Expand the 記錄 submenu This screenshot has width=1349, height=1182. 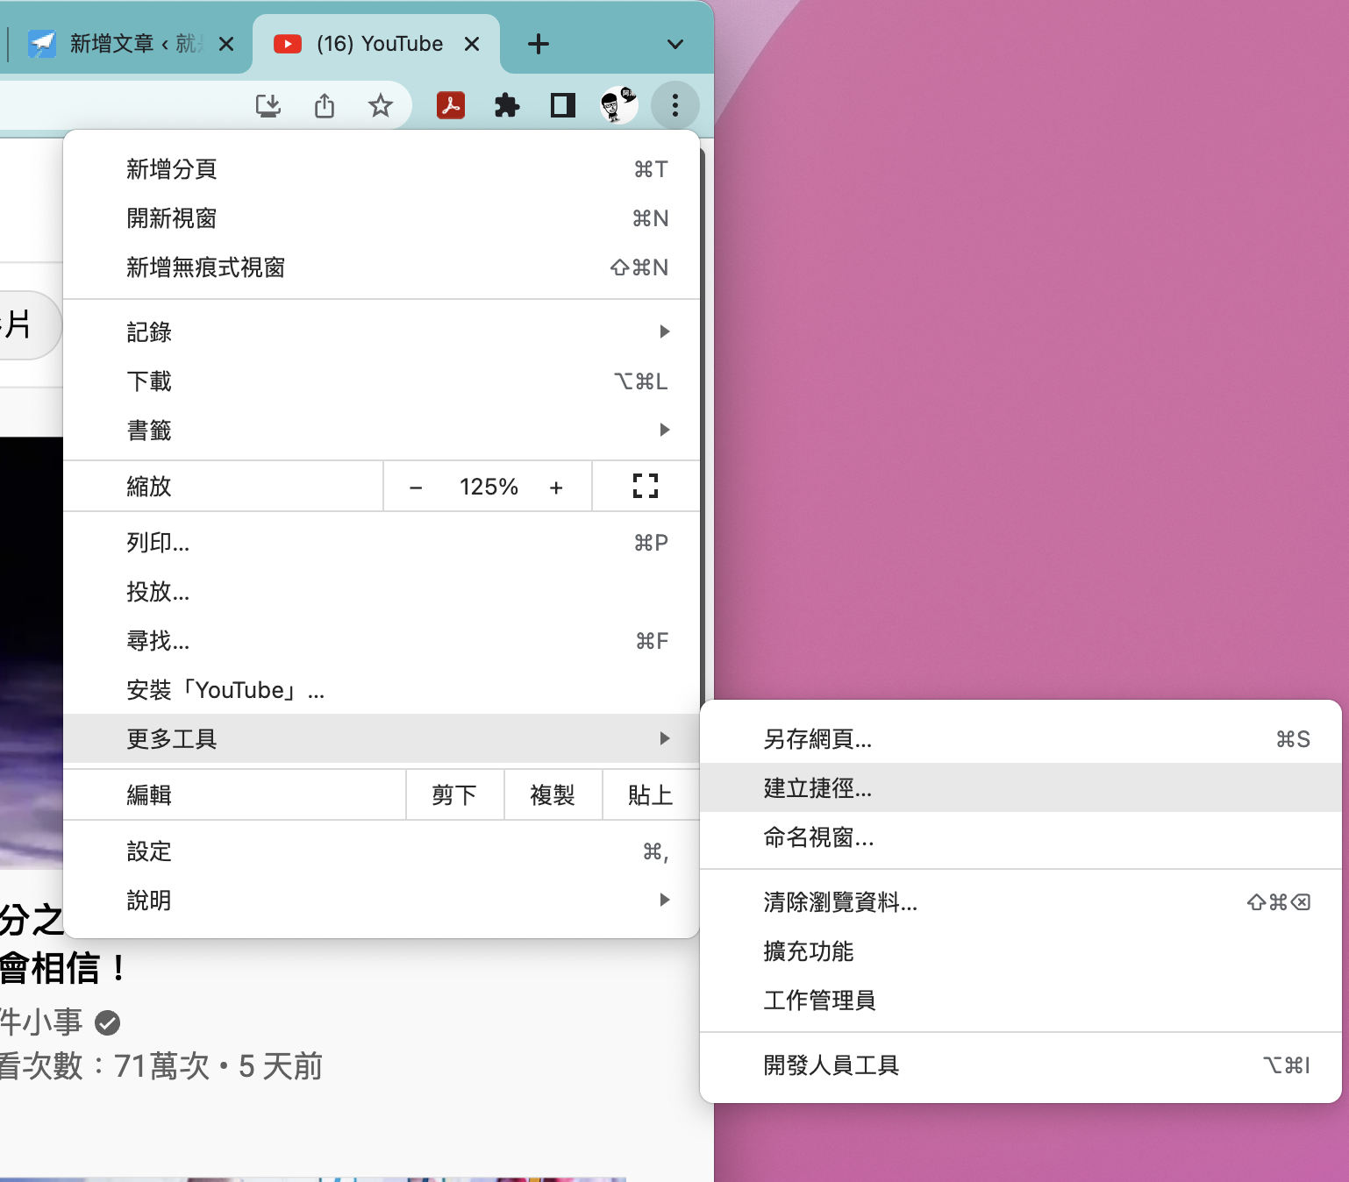pos(382,332)
